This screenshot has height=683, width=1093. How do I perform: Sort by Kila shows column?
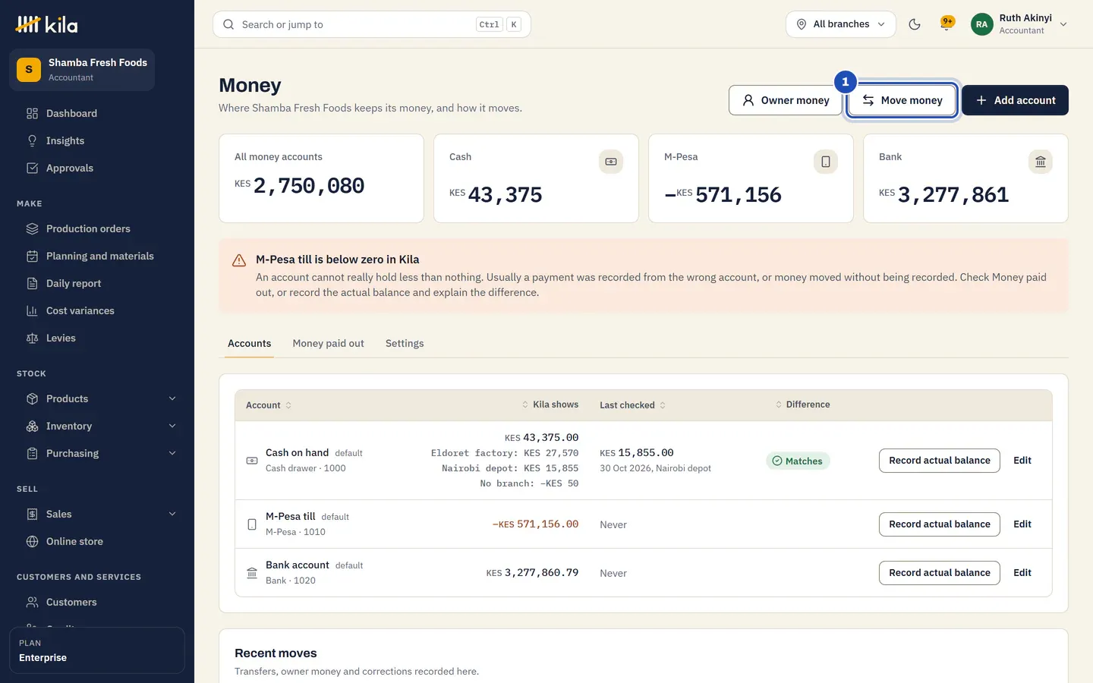click(550, 405)
